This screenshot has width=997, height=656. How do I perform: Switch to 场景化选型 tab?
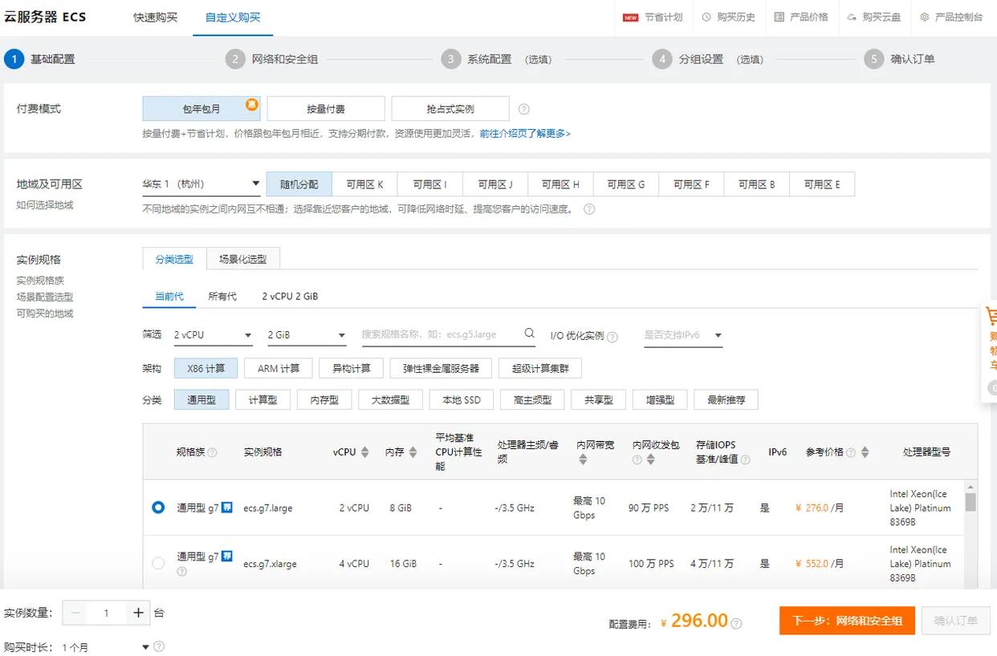pos(242,259)
